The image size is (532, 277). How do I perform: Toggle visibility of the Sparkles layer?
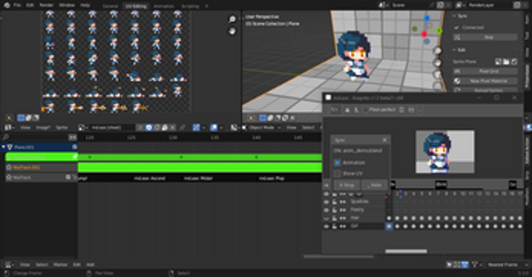[327, 202]
